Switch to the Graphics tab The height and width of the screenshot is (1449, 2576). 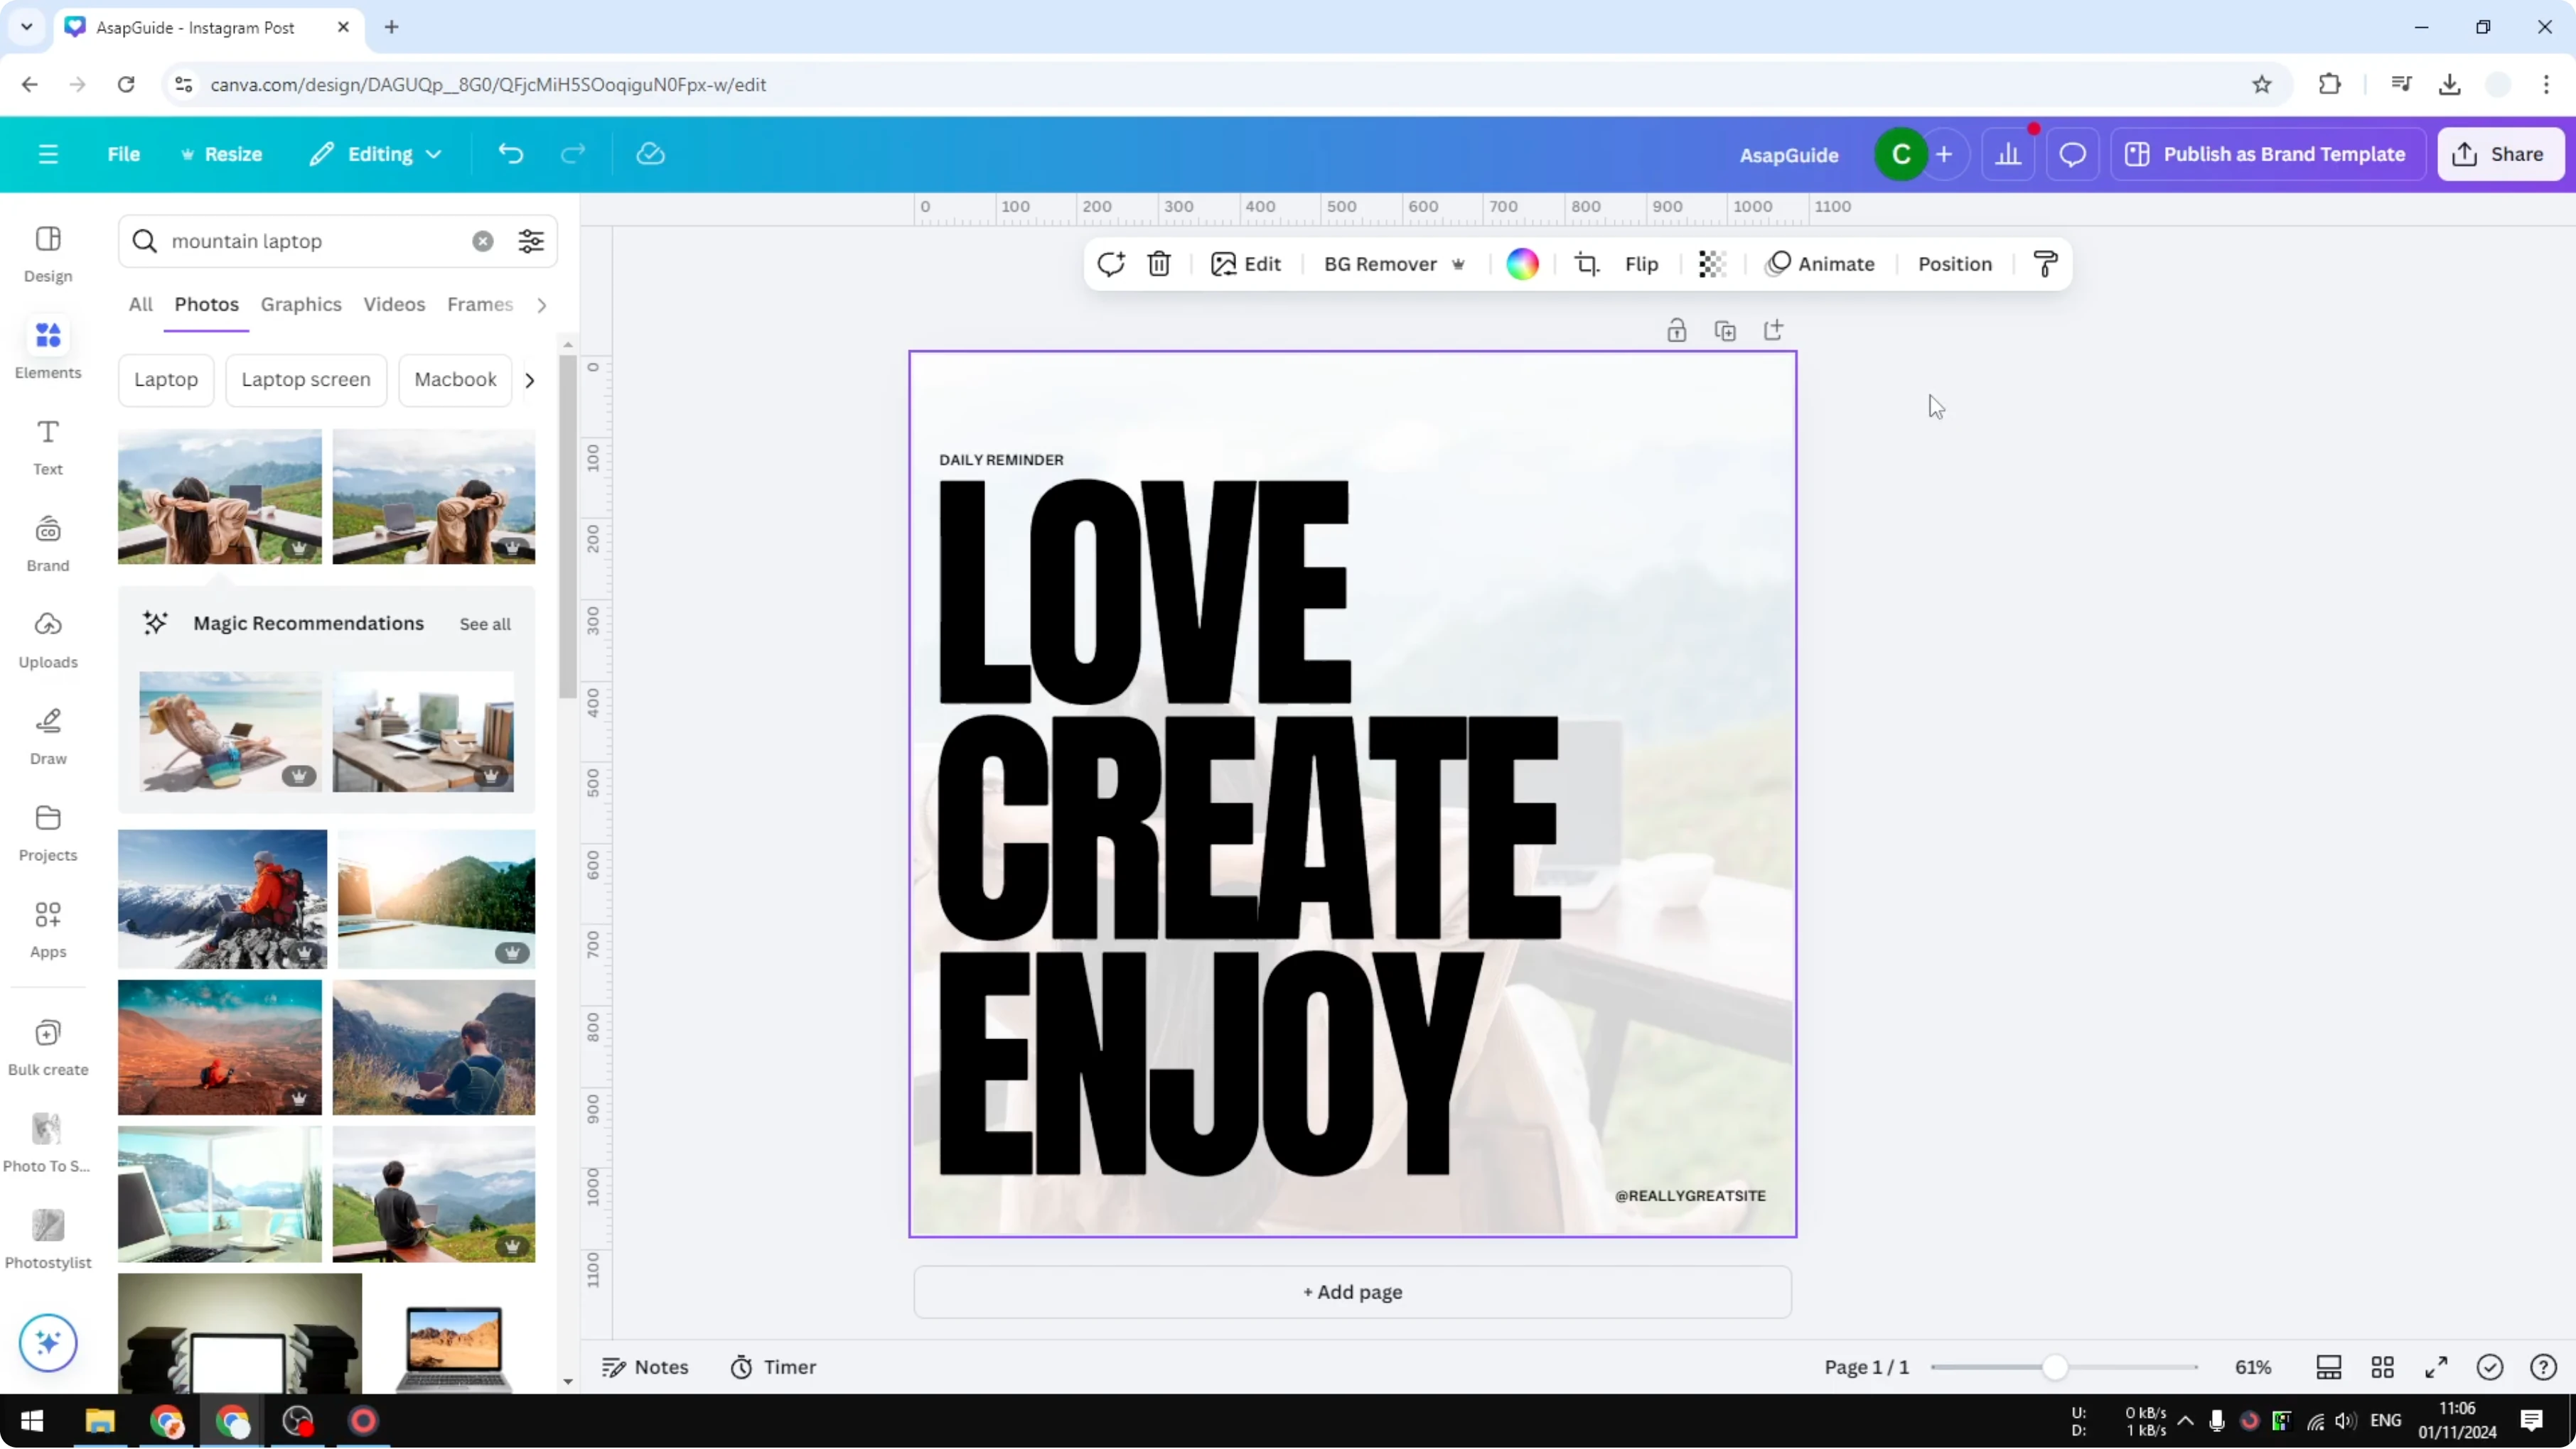(301, 305)
